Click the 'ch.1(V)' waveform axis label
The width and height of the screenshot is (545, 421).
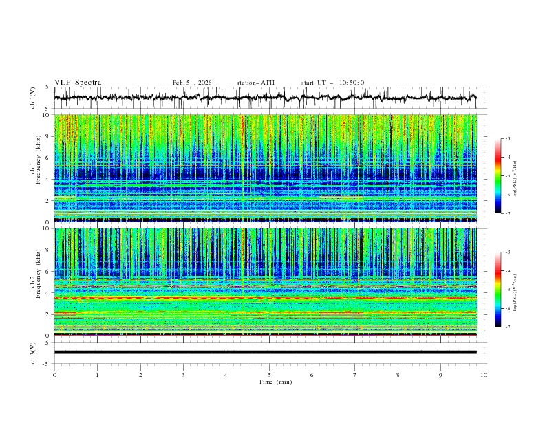pyautogui.click(x=33, y=98)
